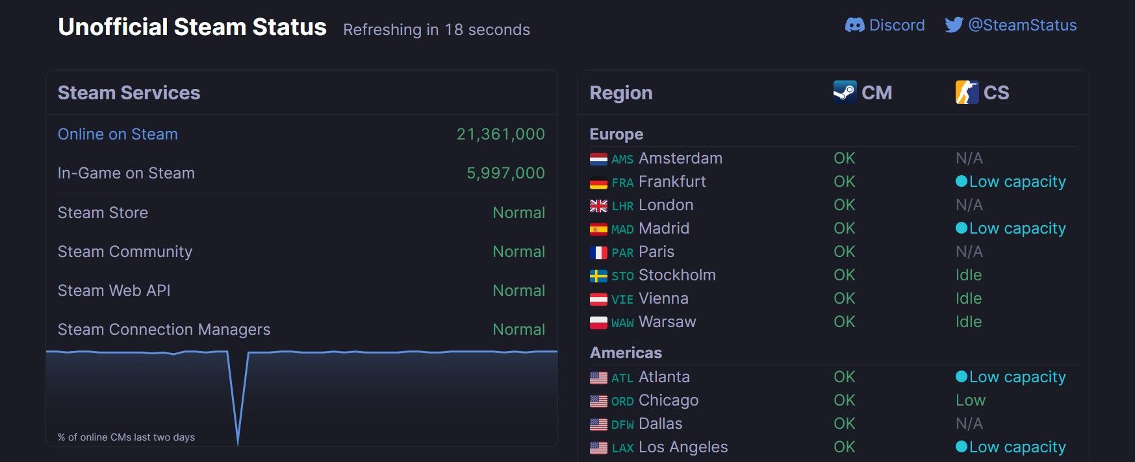Screen dimensions: 1135x462
Task: Open the Online on Steam link
Action: 118,134
